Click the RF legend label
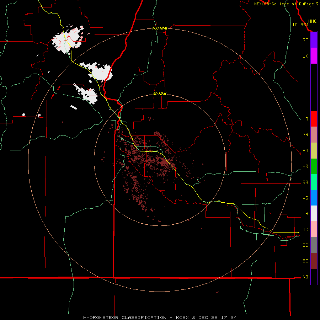The width and height of the screenshot is (320, 320). coord(305,40)
